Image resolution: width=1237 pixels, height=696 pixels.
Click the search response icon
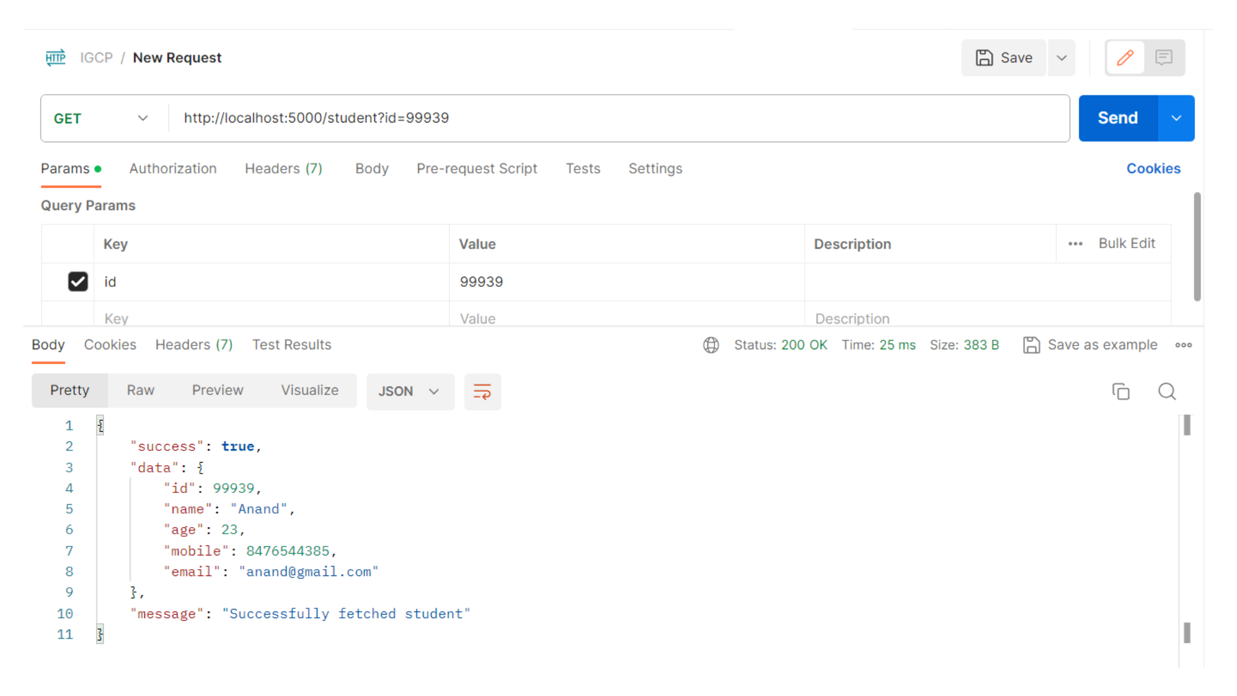pos(1167,391)
